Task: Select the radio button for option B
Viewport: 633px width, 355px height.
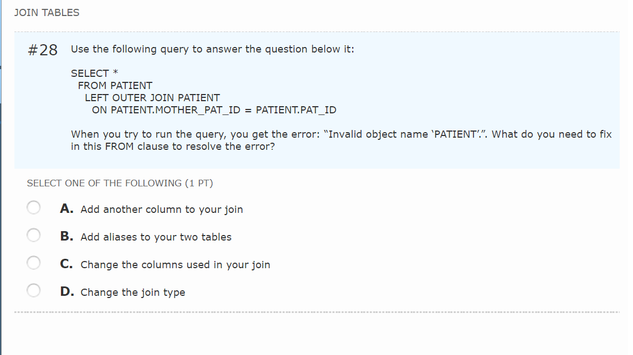Action: coord(33,234)
